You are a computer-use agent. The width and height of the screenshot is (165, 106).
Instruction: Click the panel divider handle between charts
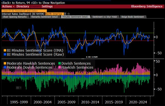click(x=83, y=59)
